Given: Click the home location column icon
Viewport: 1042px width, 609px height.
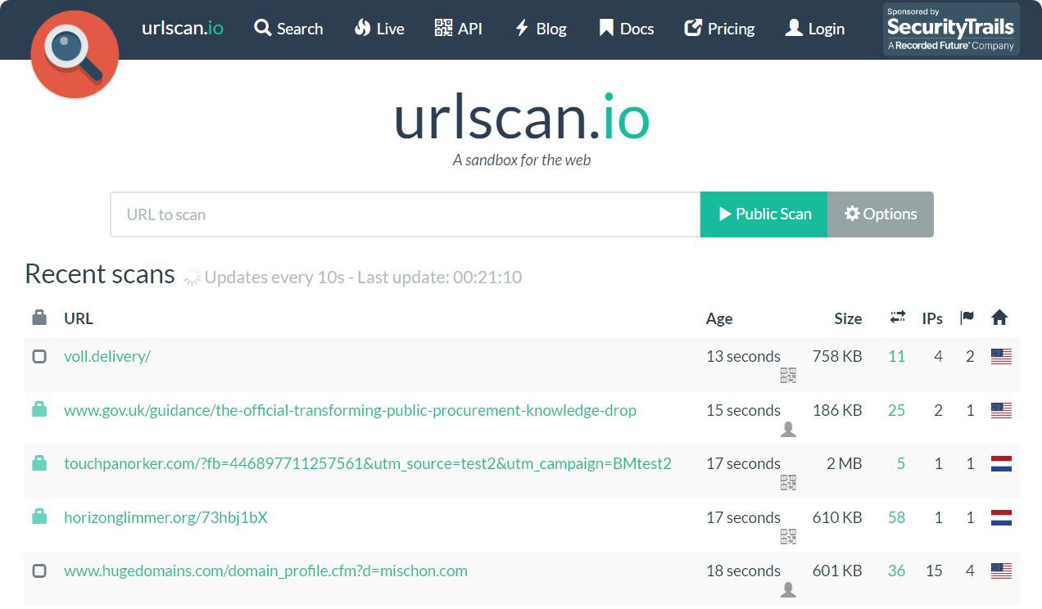Looking at the screenshot, I should coord(999,317).
